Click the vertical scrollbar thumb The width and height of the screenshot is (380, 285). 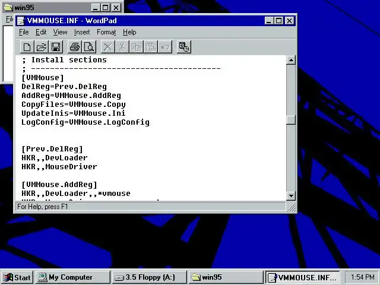click(x=291, y=120)
